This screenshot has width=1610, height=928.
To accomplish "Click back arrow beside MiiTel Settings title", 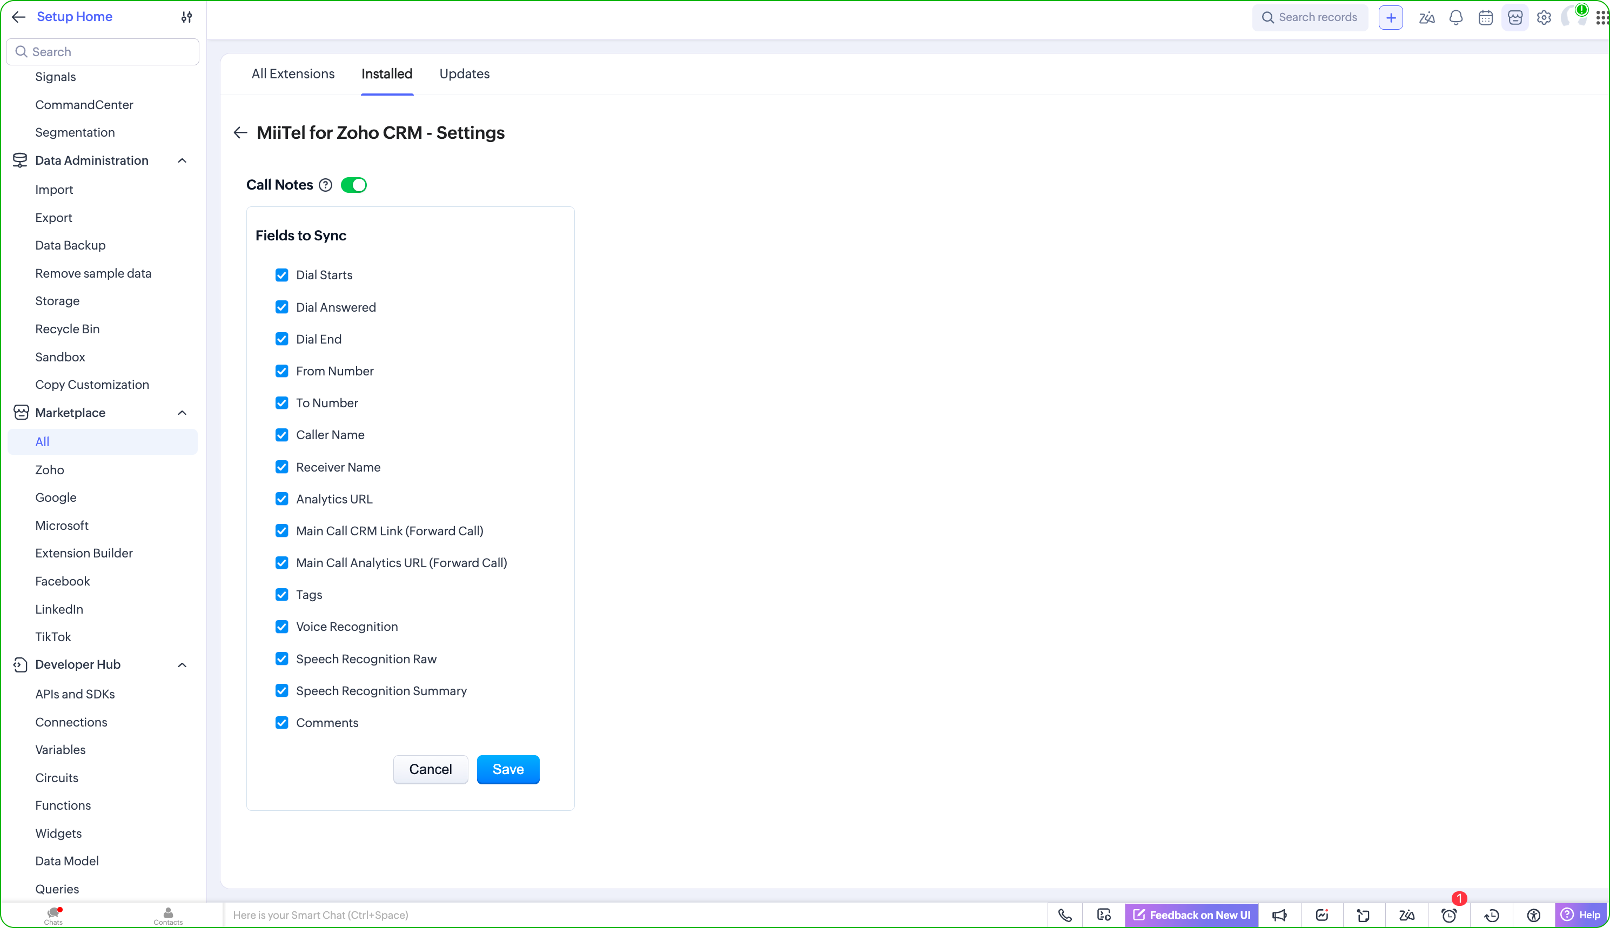I will [x=240, y=132].
